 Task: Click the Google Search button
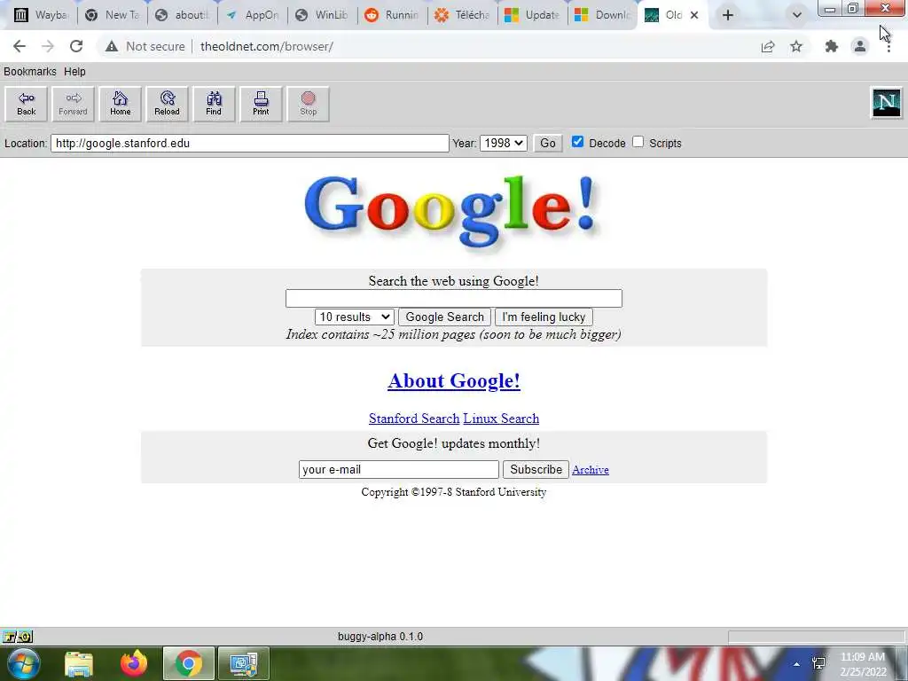pyautogui.click(x=445, y=317)
